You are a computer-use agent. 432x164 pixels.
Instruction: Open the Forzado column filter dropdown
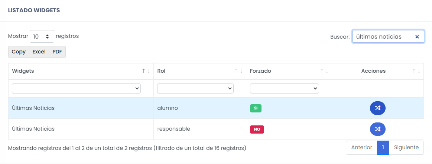coord(284,89)
